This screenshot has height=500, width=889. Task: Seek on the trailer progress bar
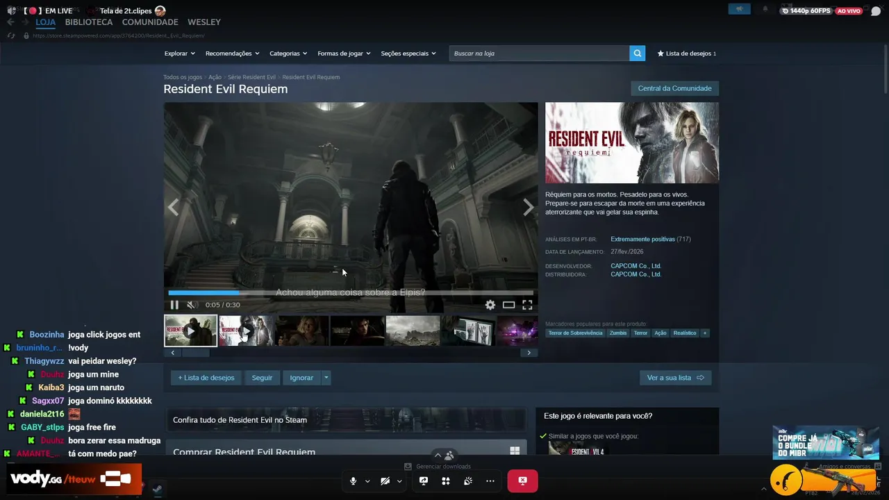(x=351, y=293)
